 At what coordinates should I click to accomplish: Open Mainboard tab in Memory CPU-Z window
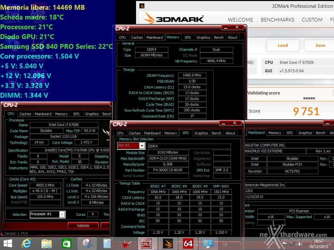click(x=155, y=37)
